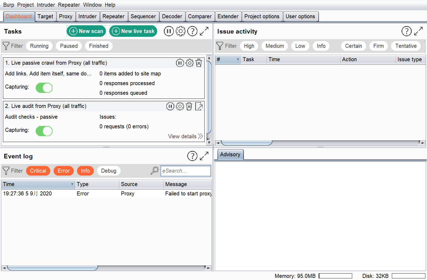Screen dimensions: 427x280
Task: Click the Issue activity filter funnel icon
Action: click(x=220, y=46)
